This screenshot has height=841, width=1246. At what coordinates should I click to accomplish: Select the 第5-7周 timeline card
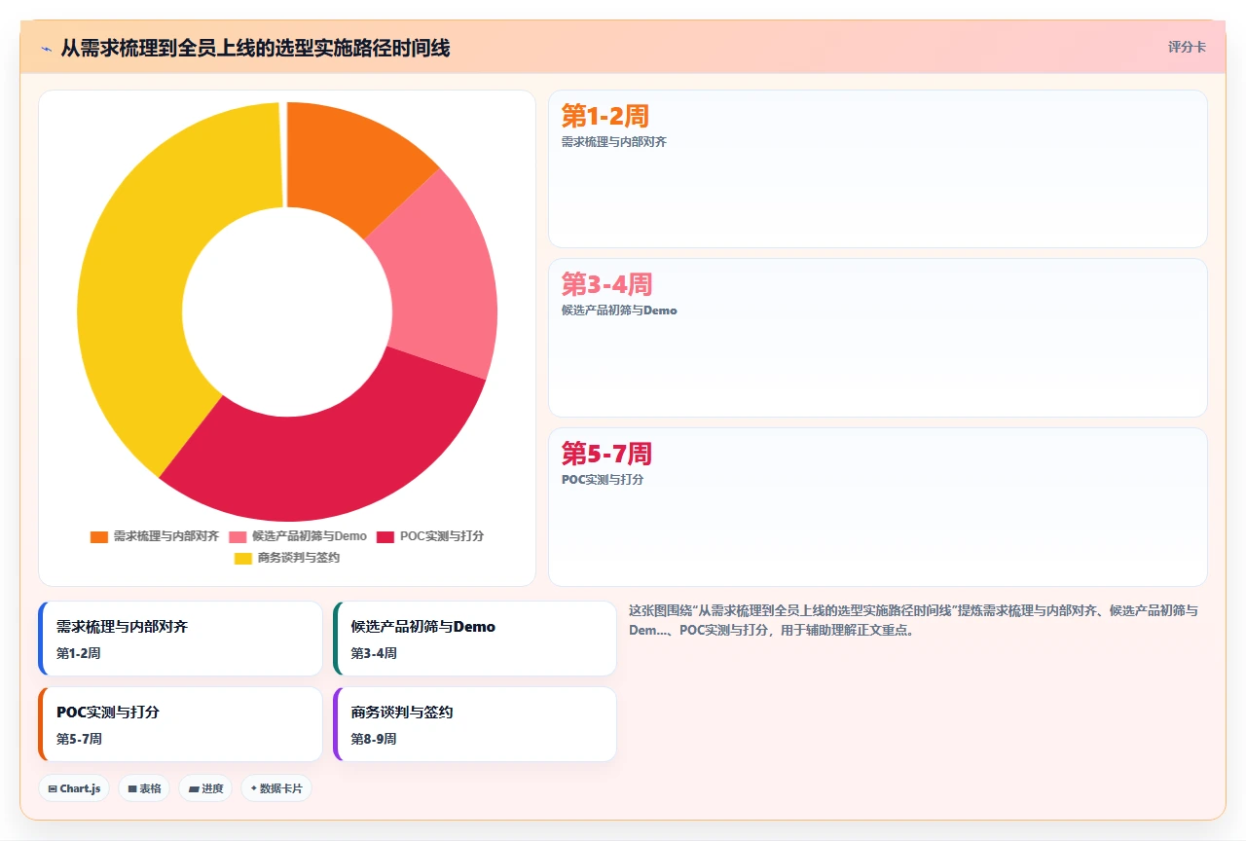[878, 507]
